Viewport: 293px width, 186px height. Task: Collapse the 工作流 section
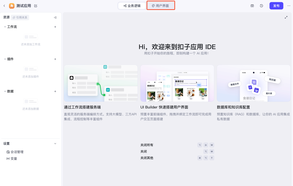pos(4,27)
